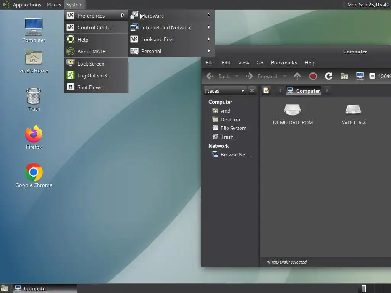This screenshot has width=391, height=293.
Task: Select the Trash desktop icon
Action: coord(34,99)
